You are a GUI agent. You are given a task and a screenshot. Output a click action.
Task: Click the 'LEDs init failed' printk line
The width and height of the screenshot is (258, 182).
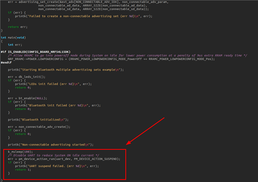point(53,84)
